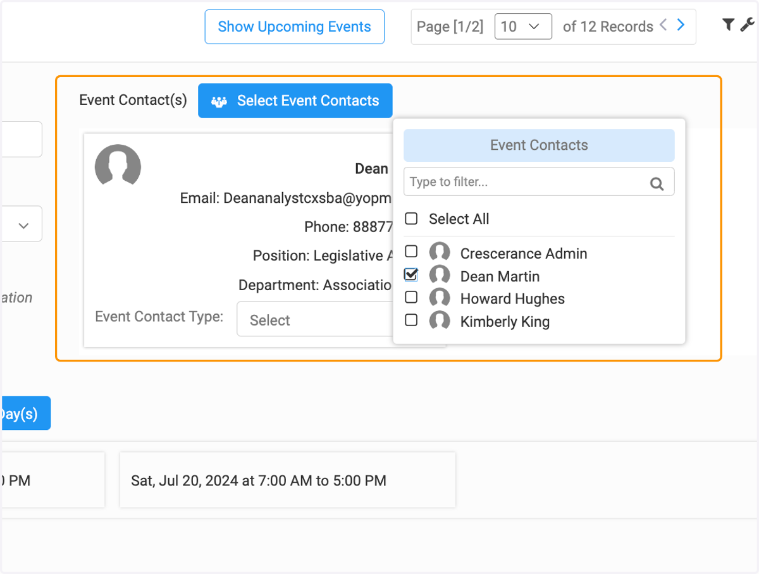Click the Kimberly King name
Viewport: 759px width, 574px height.
[x=505, y=322]
